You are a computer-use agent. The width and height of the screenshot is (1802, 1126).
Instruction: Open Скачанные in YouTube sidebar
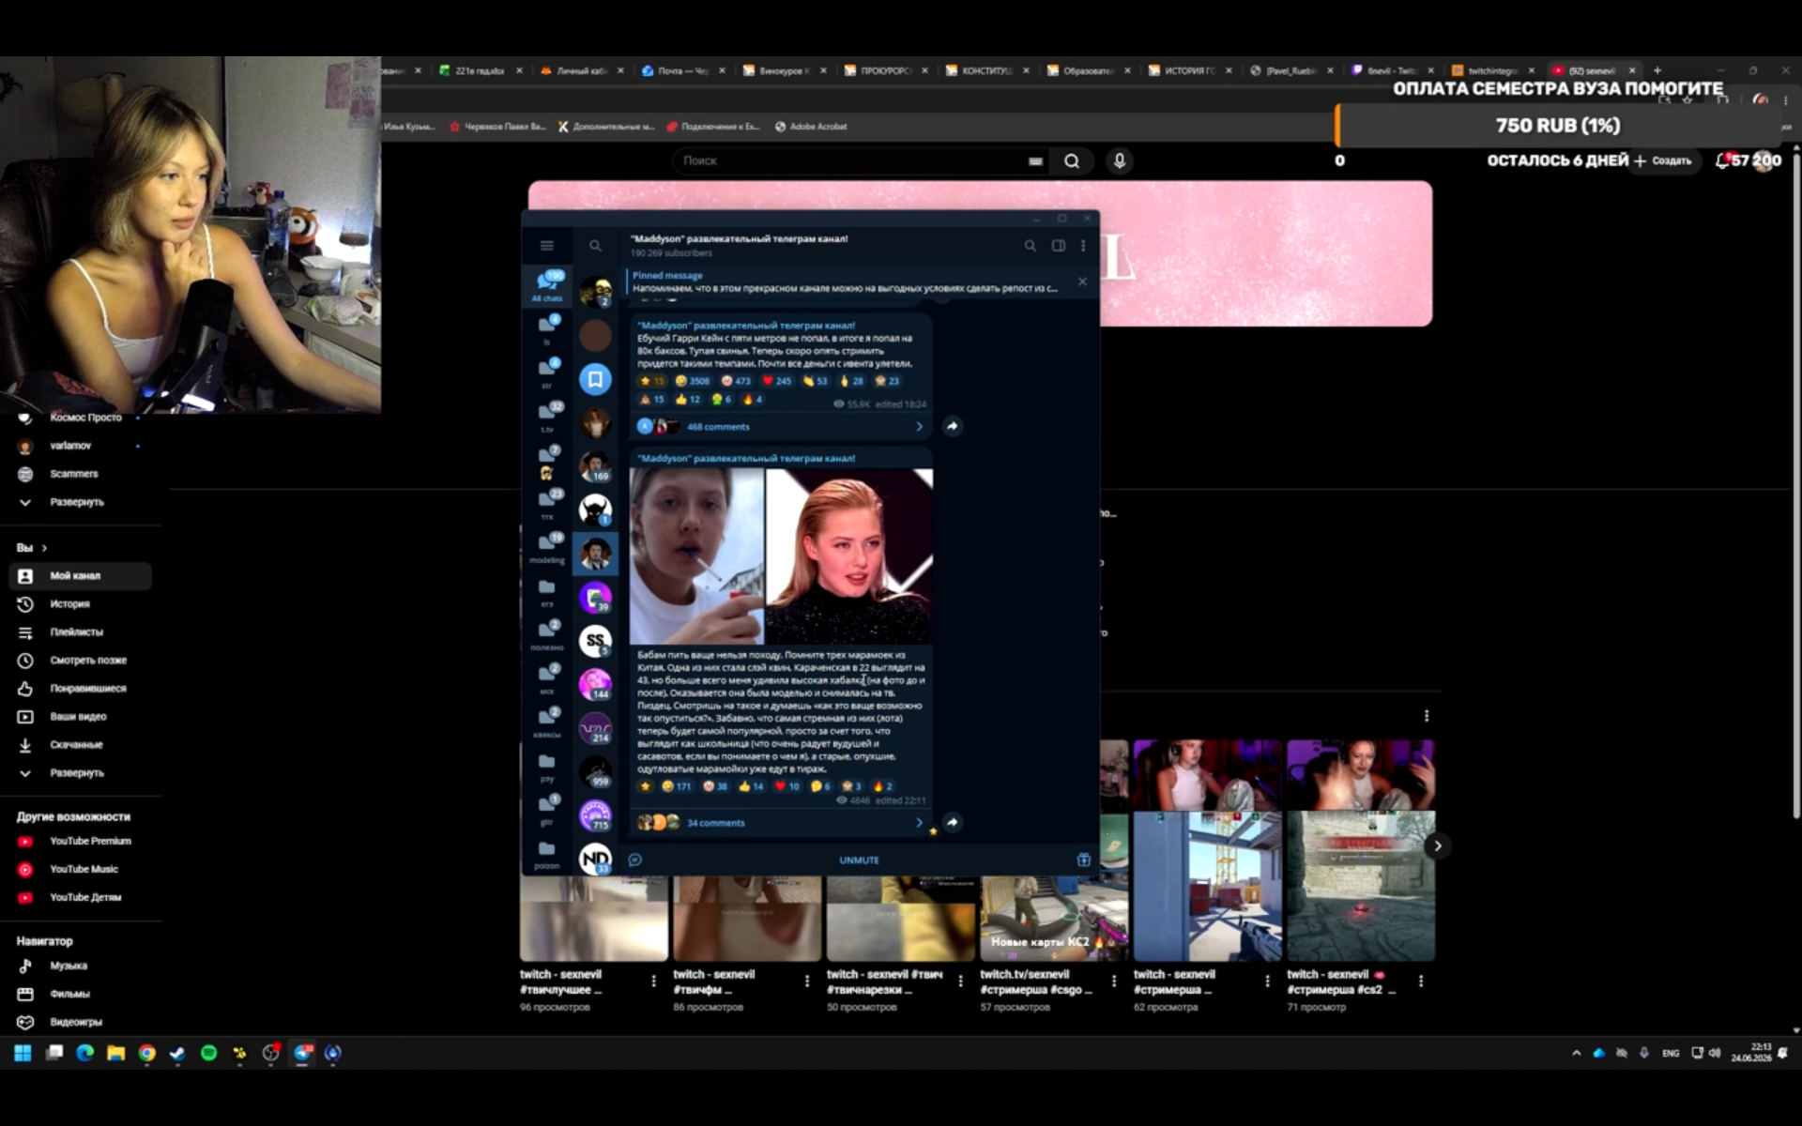(80, 745)
